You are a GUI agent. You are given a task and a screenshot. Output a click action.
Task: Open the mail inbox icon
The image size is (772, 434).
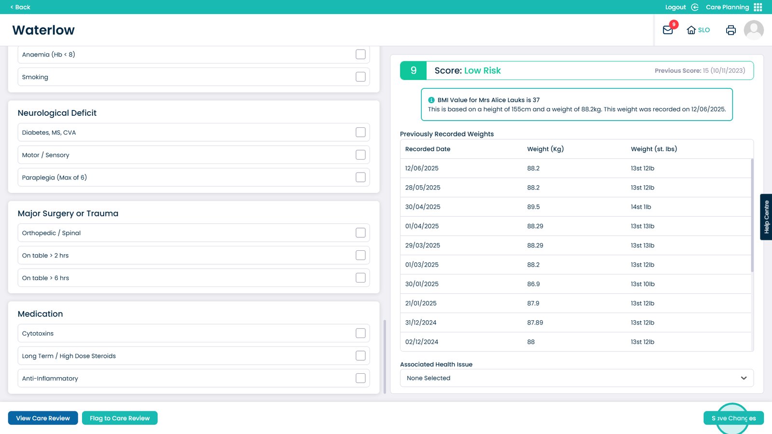[668, 30]
